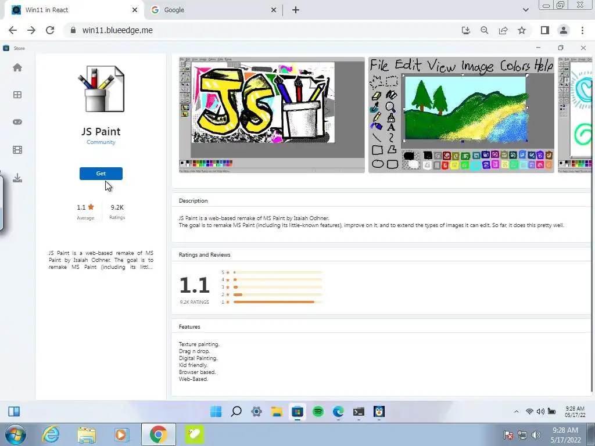Click the 5-star rating bar
The height and width of the screenshot is (446, 595).
pos(278,272)
